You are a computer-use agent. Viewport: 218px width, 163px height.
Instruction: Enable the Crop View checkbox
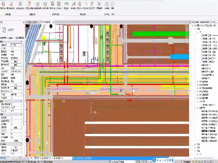[x=12, y=117]
